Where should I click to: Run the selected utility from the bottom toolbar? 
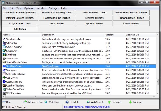click(6, 102)
